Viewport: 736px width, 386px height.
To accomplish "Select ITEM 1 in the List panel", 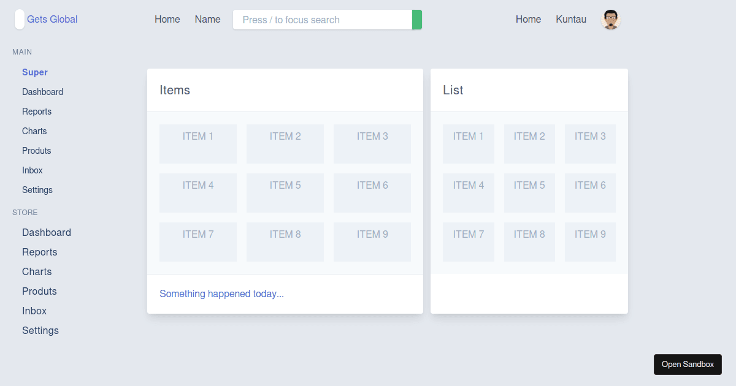I will 468,143.
